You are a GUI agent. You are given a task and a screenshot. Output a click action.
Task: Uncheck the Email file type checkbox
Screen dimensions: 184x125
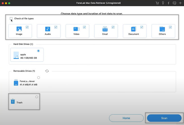coord(113,27)
